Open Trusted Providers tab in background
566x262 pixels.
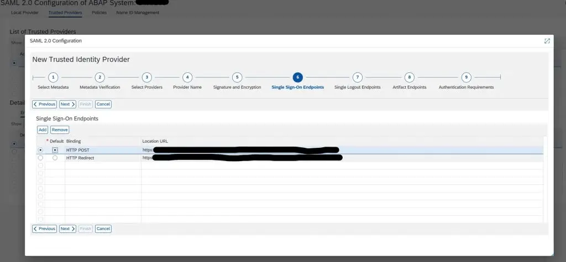[65, 13]
